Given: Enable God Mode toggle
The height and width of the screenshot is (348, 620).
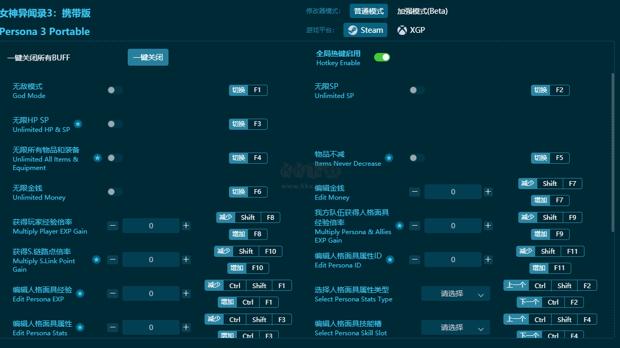Looking at the screenshot, I should [114, 90].
